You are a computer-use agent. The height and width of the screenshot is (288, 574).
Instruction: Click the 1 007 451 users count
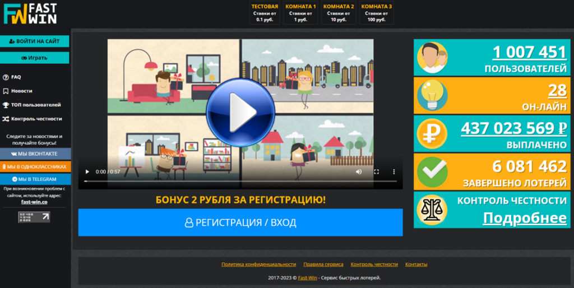coord(529,52)
